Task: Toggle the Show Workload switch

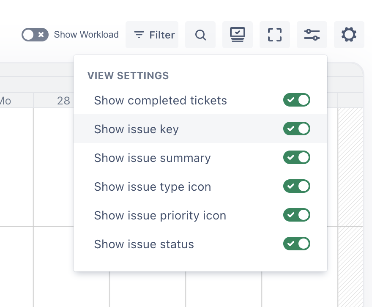Action: tap(35, 35)
